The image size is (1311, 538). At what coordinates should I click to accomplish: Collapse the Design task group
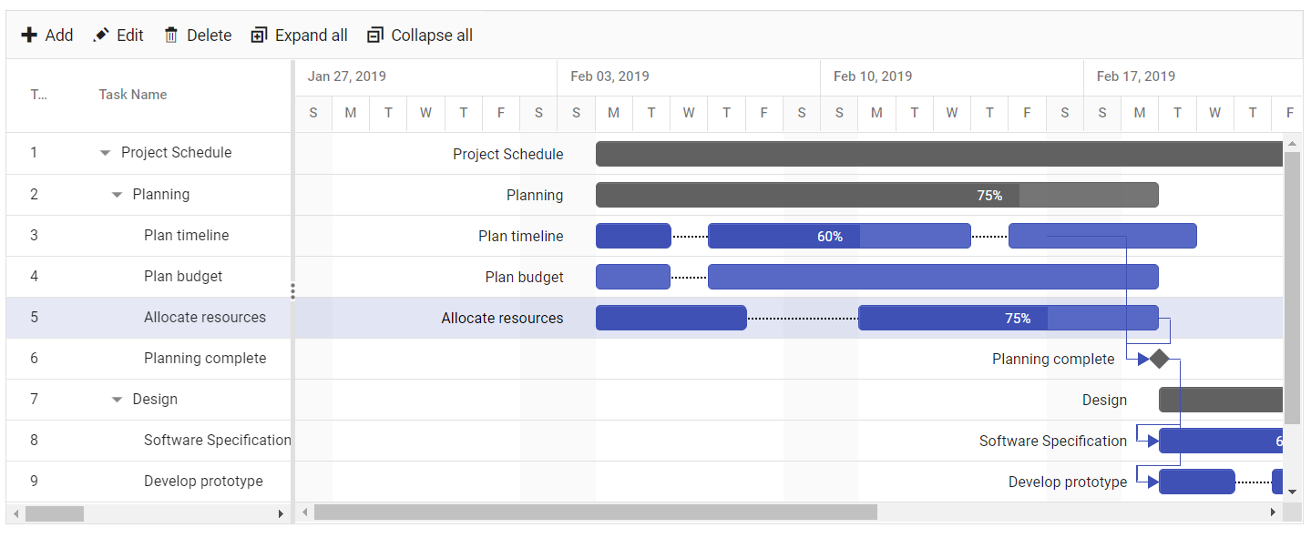click(117, 400)
